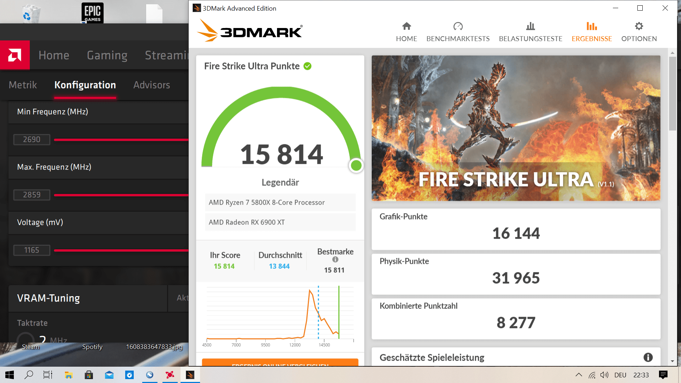Screen dimensions: 681x383
Task: Click Ergebnis online vergleichen button
Action: [x=280, y=363]
